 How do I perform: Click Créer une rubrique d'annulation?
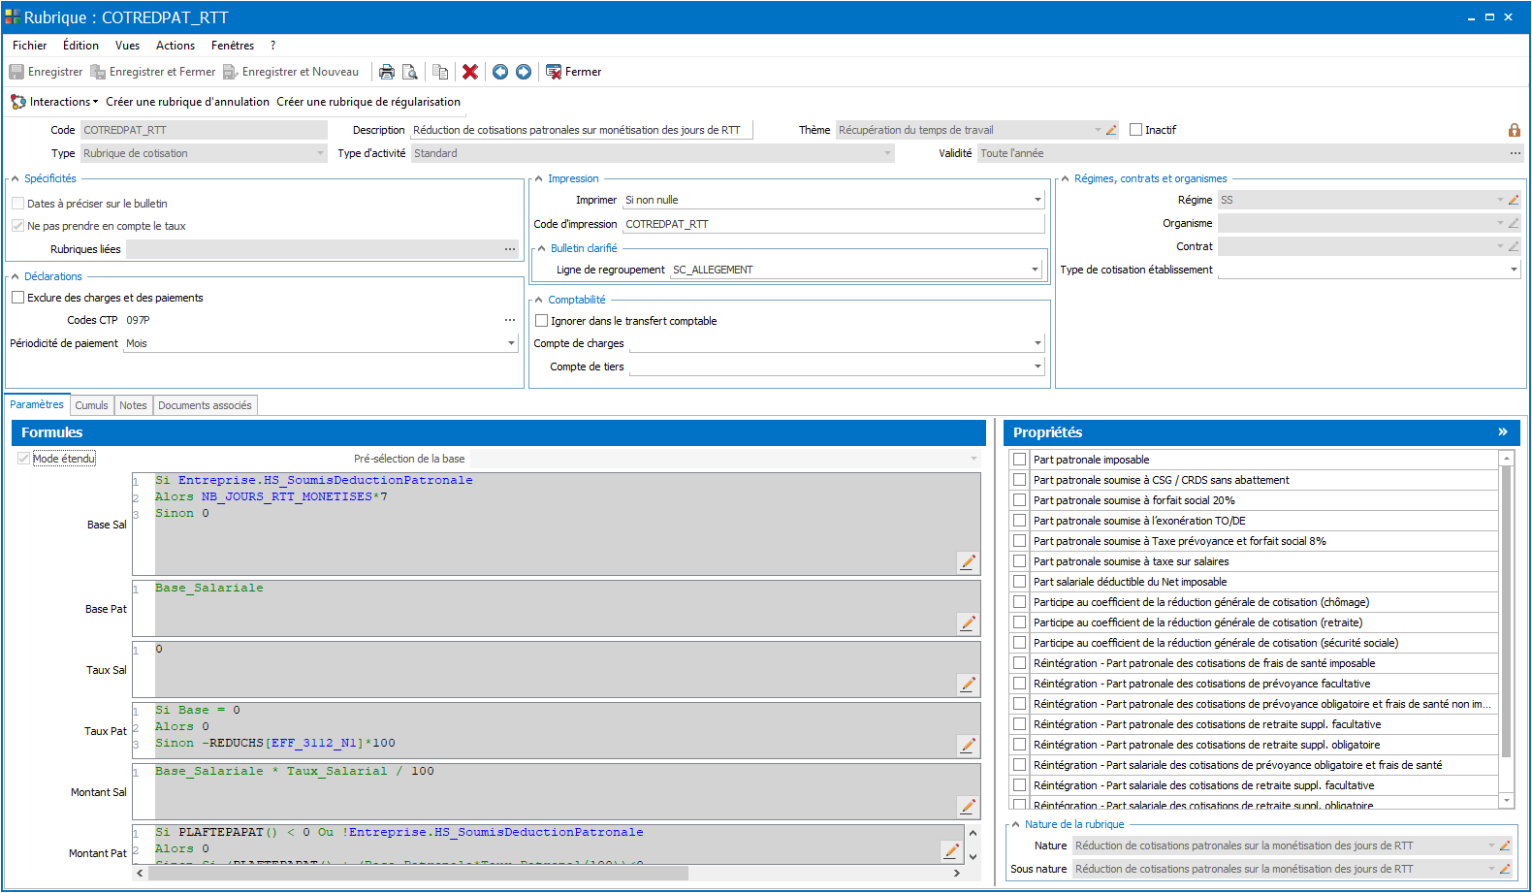pyautogui.click(x=187, y=102)
